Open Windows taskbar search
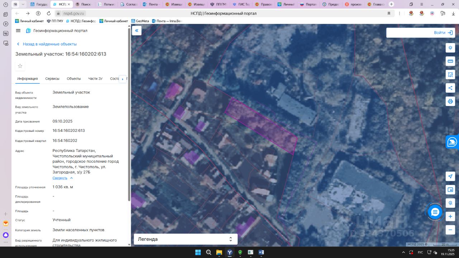The width and height of the screenshot is (459, 258). [x=208, y=252]
